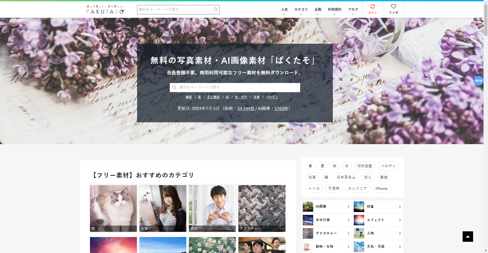Open the 企画 navigation menu
488x253 pixels.
(x=318, y=9)
